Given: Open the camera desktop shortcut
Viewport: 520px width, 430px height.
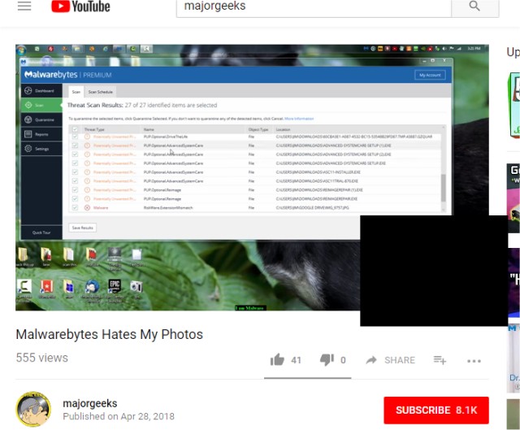Looking at the screenshot, I should (136, 287).
